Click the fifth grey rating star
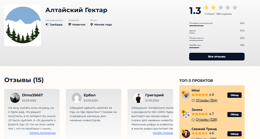260x139 pixels. tap(235, 8)
